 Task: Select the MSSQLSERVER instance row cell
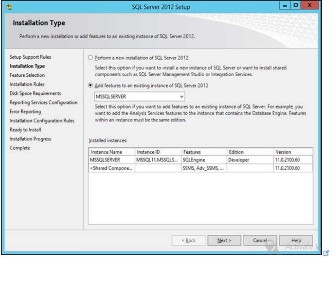tap(112, 160)
